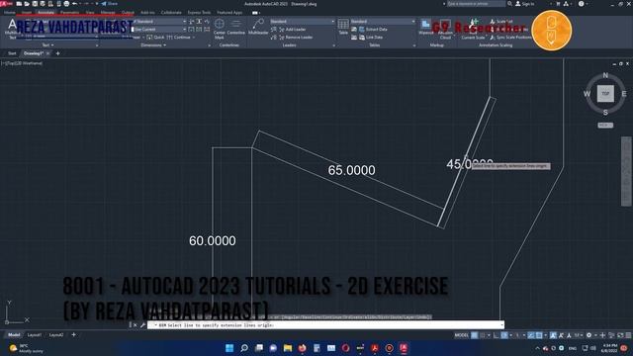Open the Collaborate ribbon tab
This screenshot has height=356, width=633.
click(x=171, y=13)
